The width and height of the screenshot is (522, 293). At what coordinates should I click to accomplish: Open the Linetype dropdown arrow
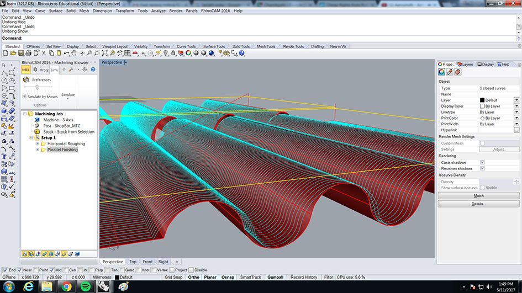516,112
